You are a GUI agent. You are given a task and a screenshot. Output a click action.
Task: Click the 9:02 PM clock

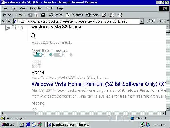pyautogui.click(x=160, y=125)
